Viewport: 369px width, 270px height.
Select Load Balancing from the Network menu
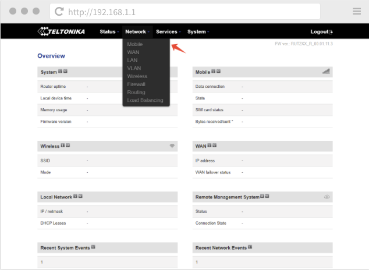[x=145, y=100]
